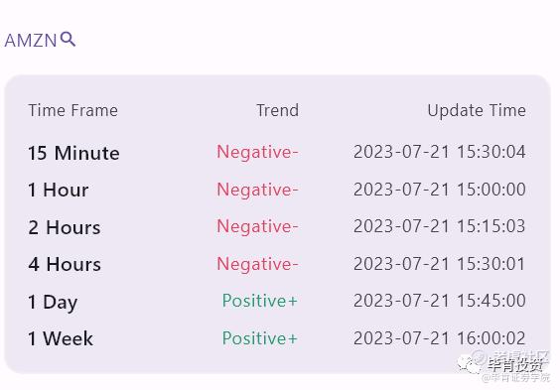Select the 1 Day time frame row
Image resolution: width=560 pixels, height=390 pixels.
pos(277,302)
